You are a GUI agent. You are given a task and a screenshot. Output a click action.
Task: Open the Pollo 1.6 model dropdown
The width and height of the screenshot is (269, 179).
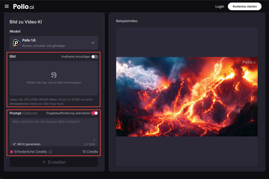[x=54, y=43]
